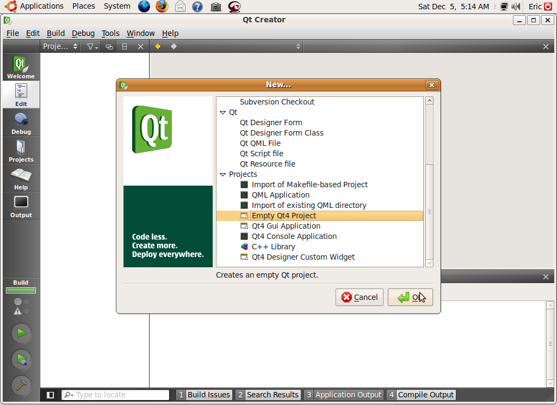Image resolution: width=557 pixels, height=405 pixels.
Task: Collapse the Qt category in New dialog
Action: [x=222, y=112]
